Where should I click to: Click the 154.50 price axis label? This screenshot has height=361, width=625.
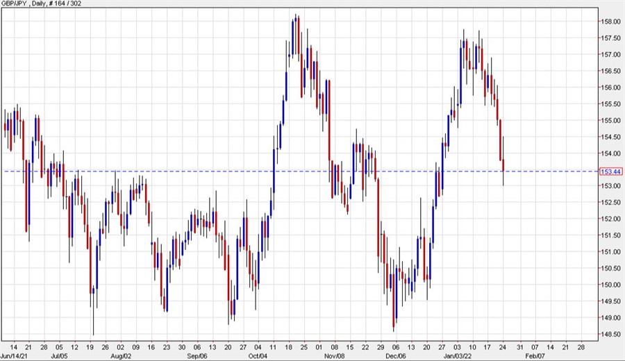tap(610, 137)
